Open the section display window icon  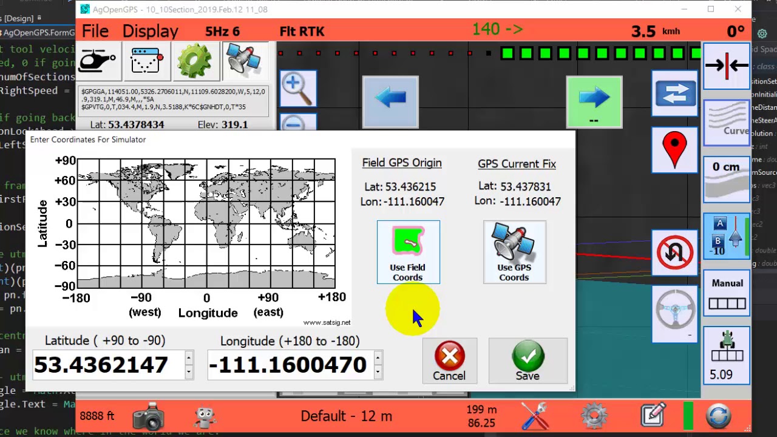tap(147, 61)
